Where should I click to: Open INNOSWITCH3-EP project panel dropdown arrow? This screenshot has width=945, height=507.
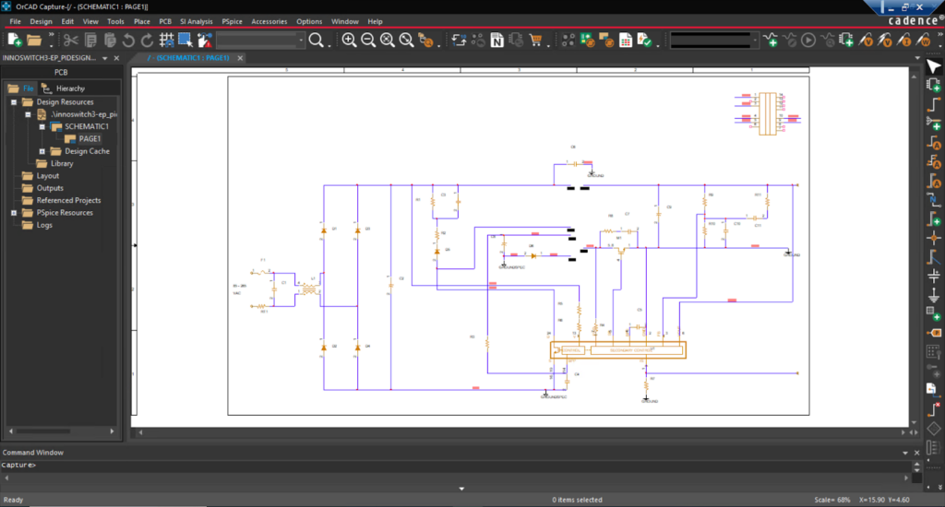tap(105, 58)
